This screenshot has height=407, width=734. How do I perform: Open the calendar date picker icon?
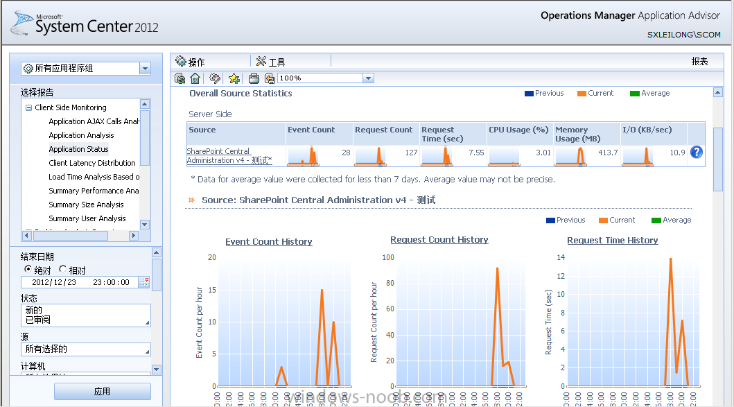click(144, 282)
